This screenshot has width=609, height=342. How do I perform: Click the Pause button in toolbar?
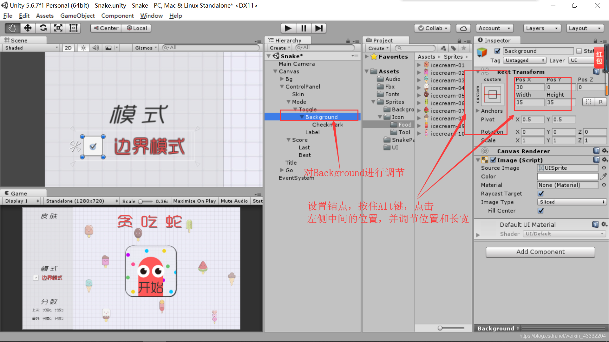pos(304,28)
